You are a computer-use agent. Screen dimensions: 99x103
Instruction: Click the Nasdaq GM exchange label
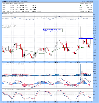(24, 2)
